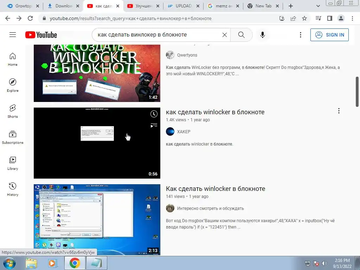Reload the page
The image size is (360, 270).
(x=30, y=18)
